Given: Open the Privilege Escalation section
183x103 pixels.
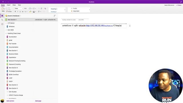Looking at the screenshot, I should 15,71.
